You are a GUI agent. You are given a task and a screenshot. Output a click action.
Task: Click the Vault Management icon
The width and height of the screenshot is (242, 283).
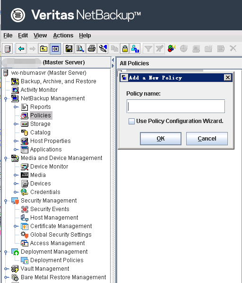tap(15, 269)
